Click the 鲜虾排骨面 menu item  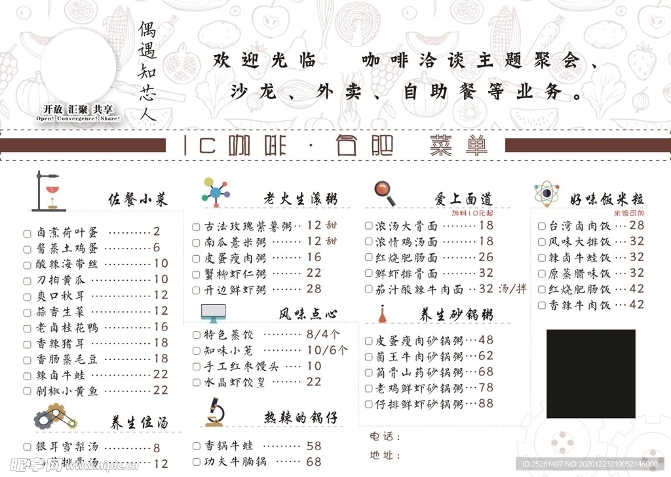tap(407, 274)
